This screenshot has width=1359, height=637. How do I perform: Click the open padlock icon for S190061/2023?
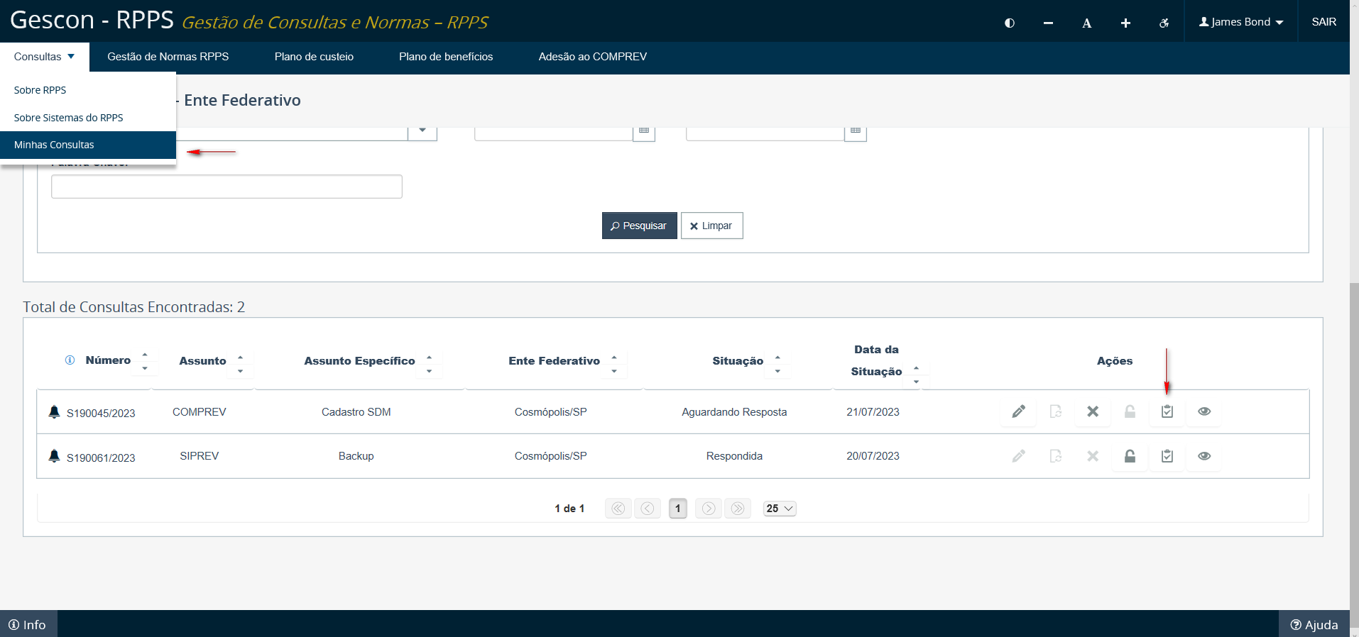pyautogui.click(x=1130, y=456)
